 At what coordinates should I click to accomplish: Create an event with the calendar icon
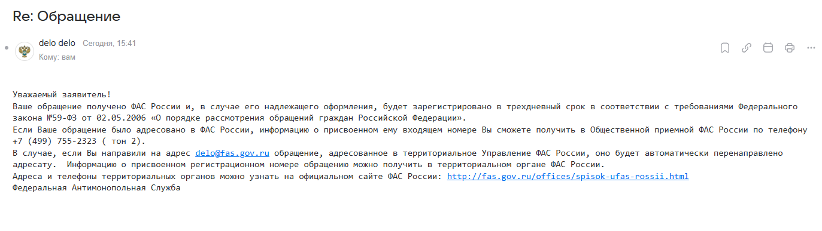(x=768, y=48)
